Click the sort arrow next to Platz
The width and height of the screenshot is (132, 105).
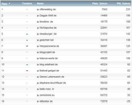pos(10,4)
